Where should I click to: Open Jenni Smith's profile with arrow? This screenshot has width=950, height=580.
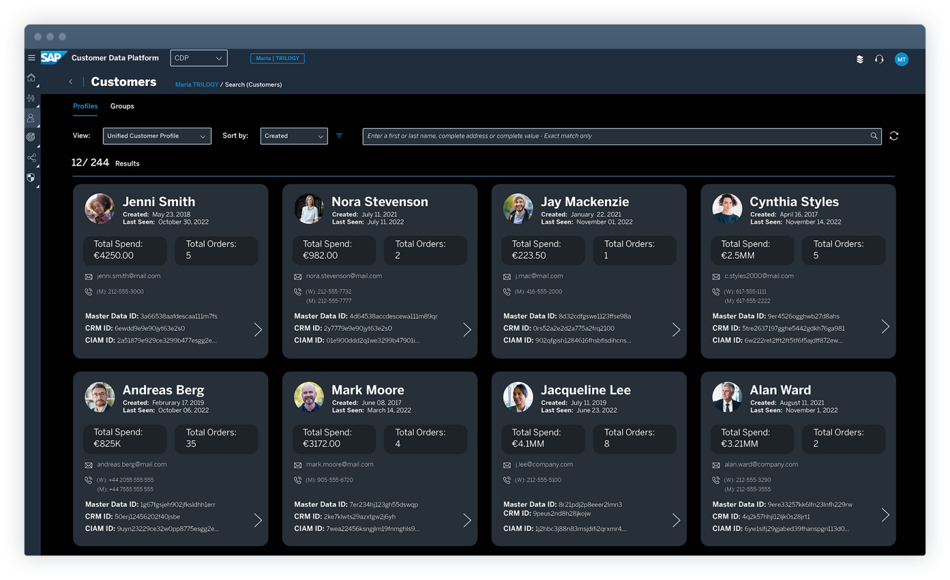click(258, 330)
